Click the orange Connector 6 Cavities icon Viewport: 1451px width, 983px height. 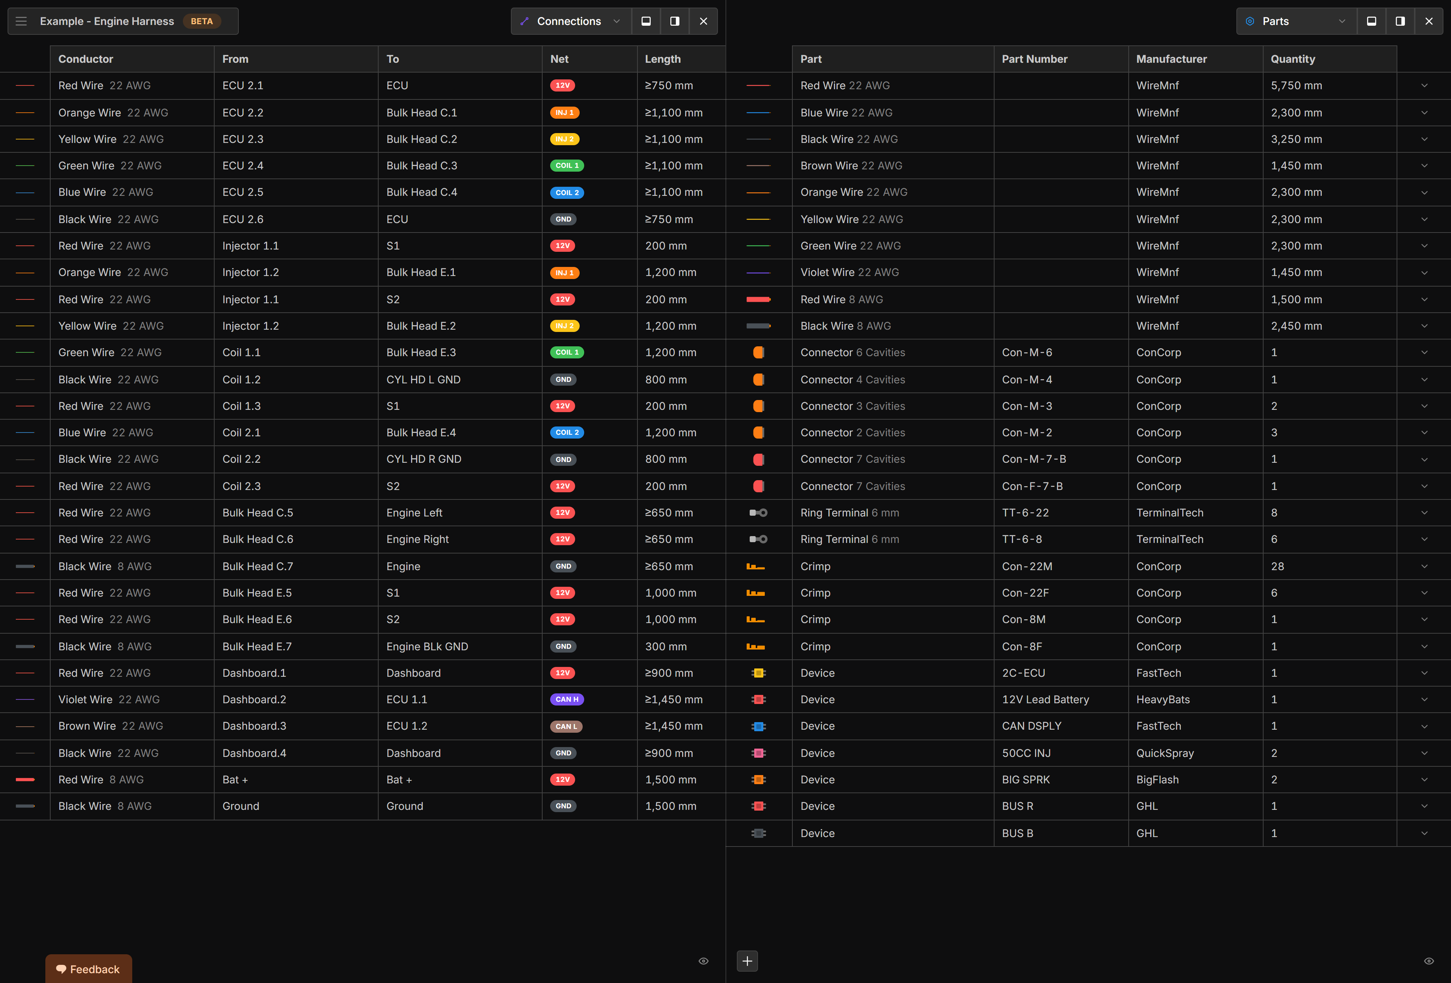[759, 352]
